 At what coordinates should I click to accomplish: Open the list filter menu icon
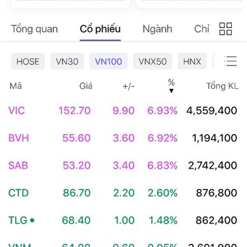click(231, 61)
